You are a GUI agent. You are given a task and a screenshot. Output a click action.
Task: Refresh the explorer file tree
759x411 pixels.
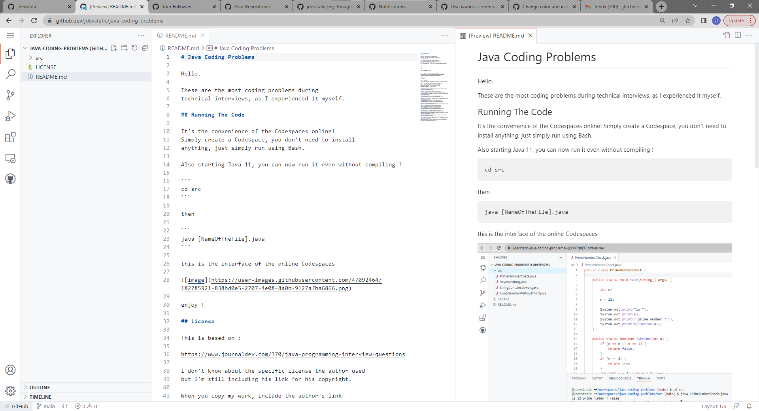(x=134, y=48)
